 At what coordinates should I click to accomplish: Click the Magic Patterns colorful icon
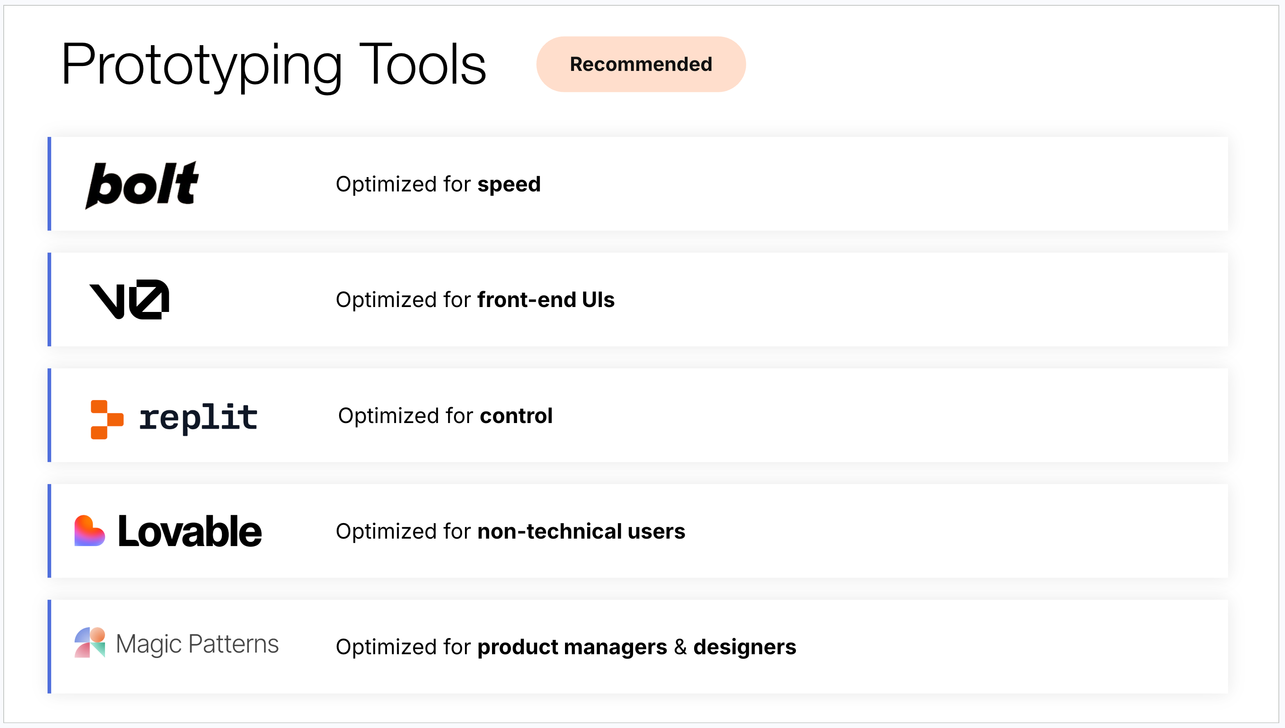point(89,642)
